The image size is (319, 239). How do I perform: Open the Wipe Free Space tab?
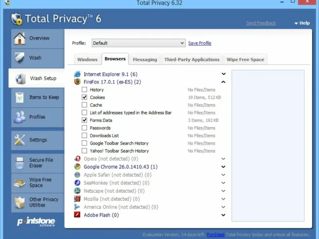coord(245,59)
